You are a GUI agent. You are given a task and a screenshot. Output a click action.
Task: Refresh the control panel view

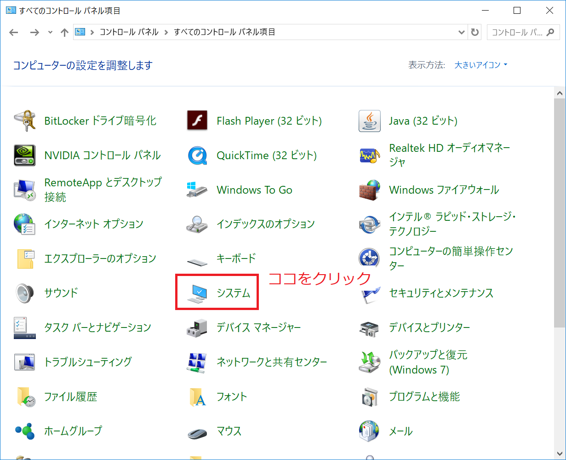tap(475, 32)
